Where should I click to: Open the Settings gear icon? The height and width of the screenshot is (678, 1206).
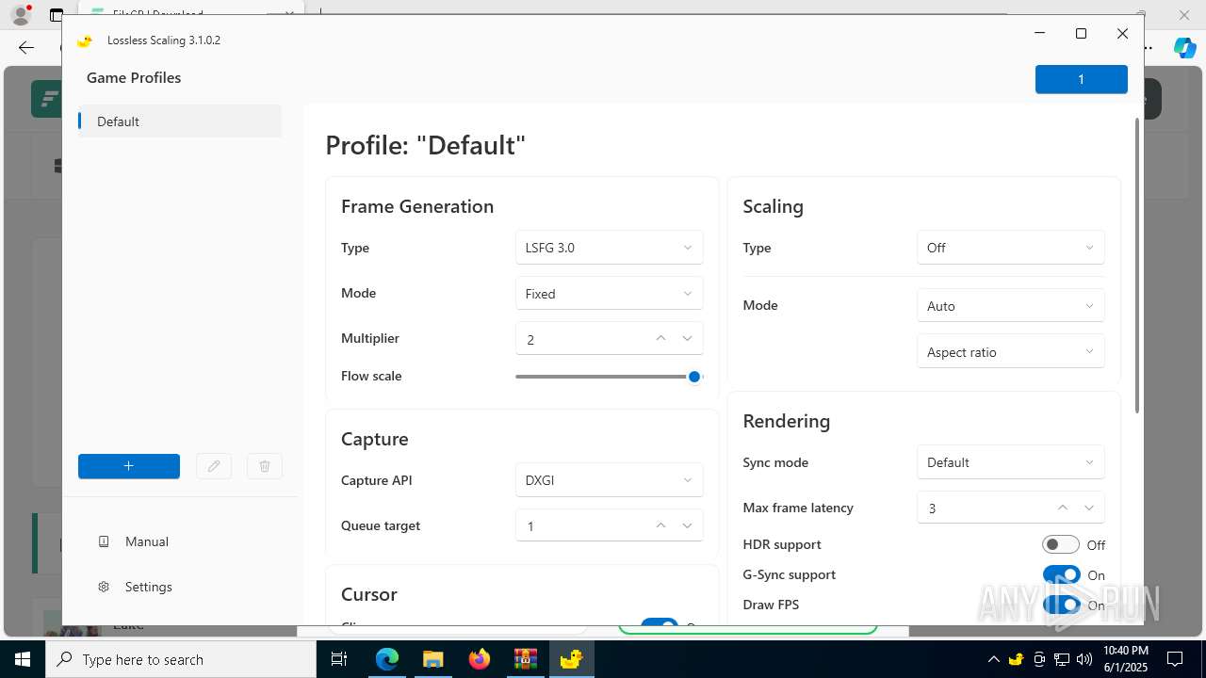104,587
